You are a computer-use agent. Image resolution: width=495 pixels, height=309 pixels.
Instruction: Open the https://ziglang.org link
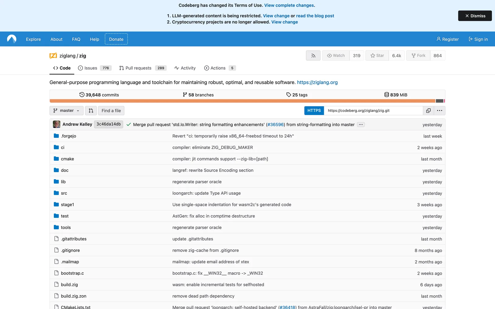pyautogui.click(x=317, y=82)
